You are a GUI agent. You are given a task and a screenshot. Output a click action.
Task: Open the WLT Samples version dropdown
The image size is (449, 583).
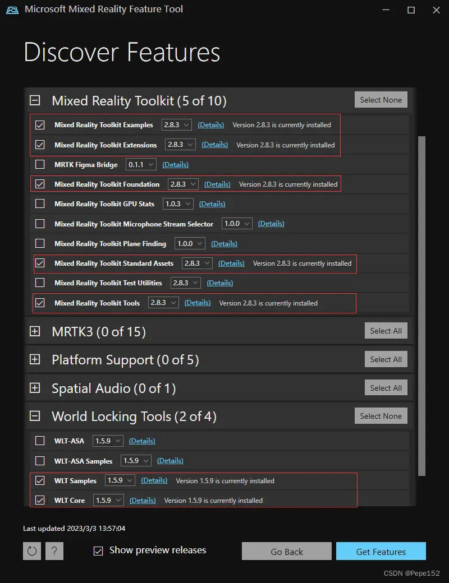coord(120,480)
